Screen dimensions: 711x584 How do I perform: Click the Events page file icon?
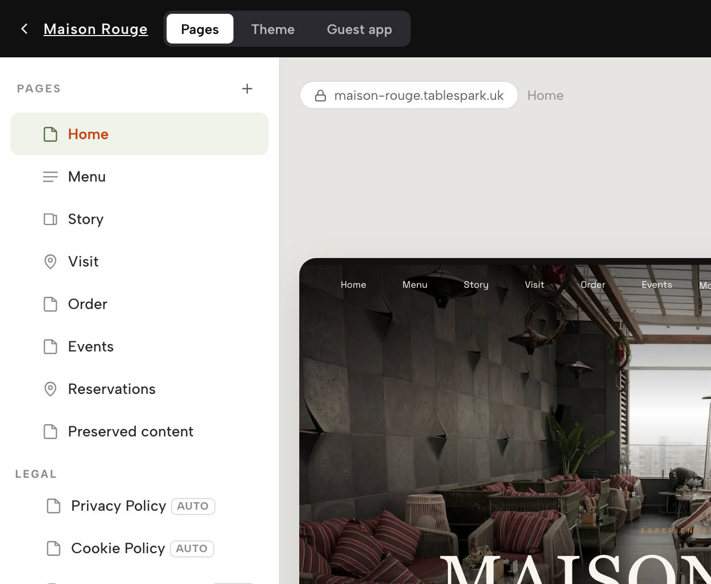coord(50,347)
